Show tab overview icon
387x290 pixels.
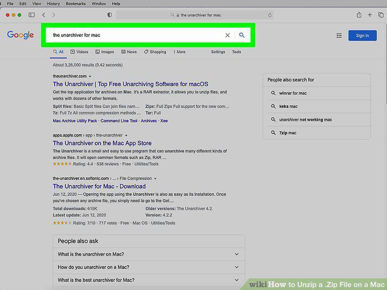point(381,15)
